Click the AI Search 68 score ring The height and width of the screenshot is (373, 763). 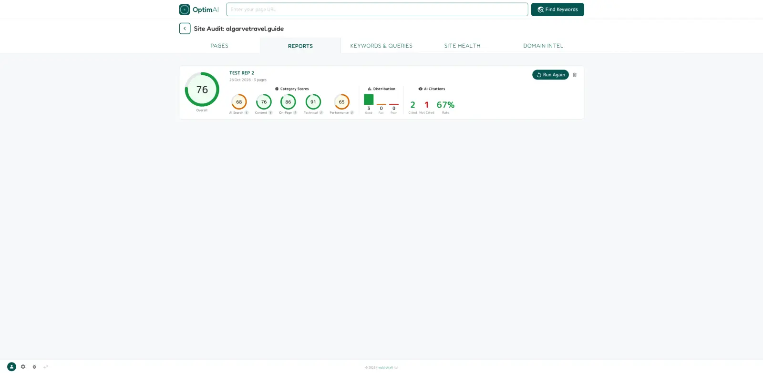[239, 102]
